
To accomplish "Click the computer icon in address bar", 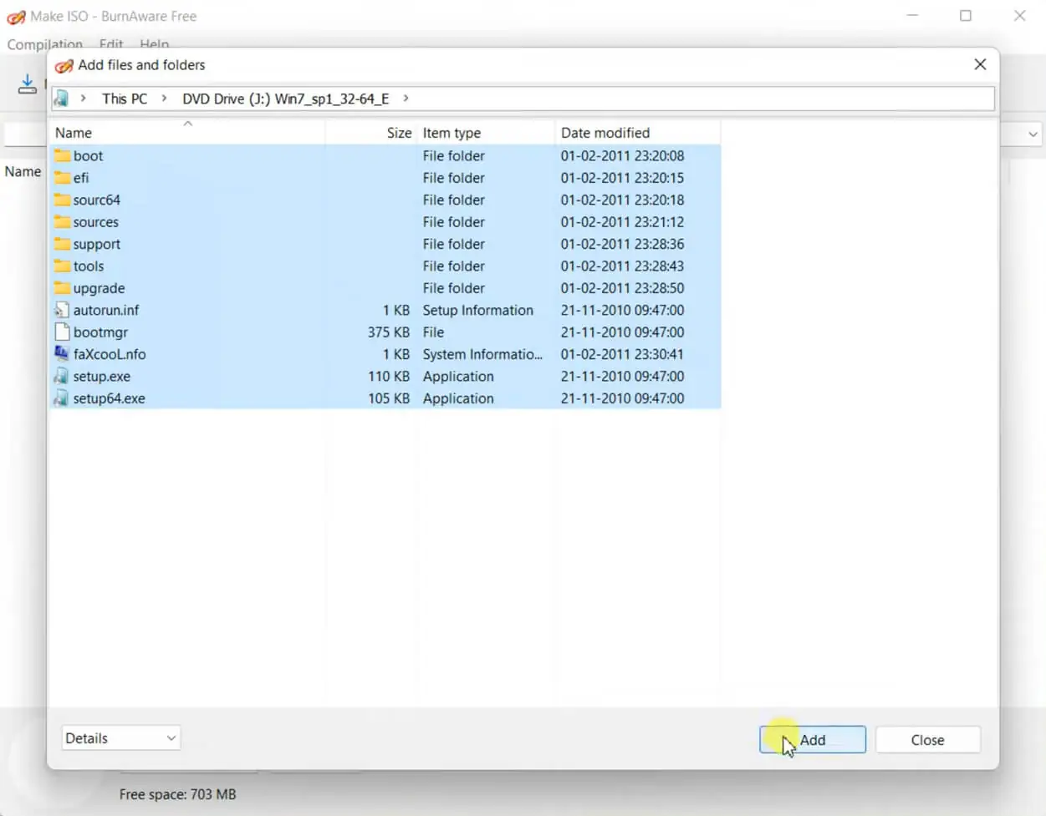I will click(x=61, y=99).
